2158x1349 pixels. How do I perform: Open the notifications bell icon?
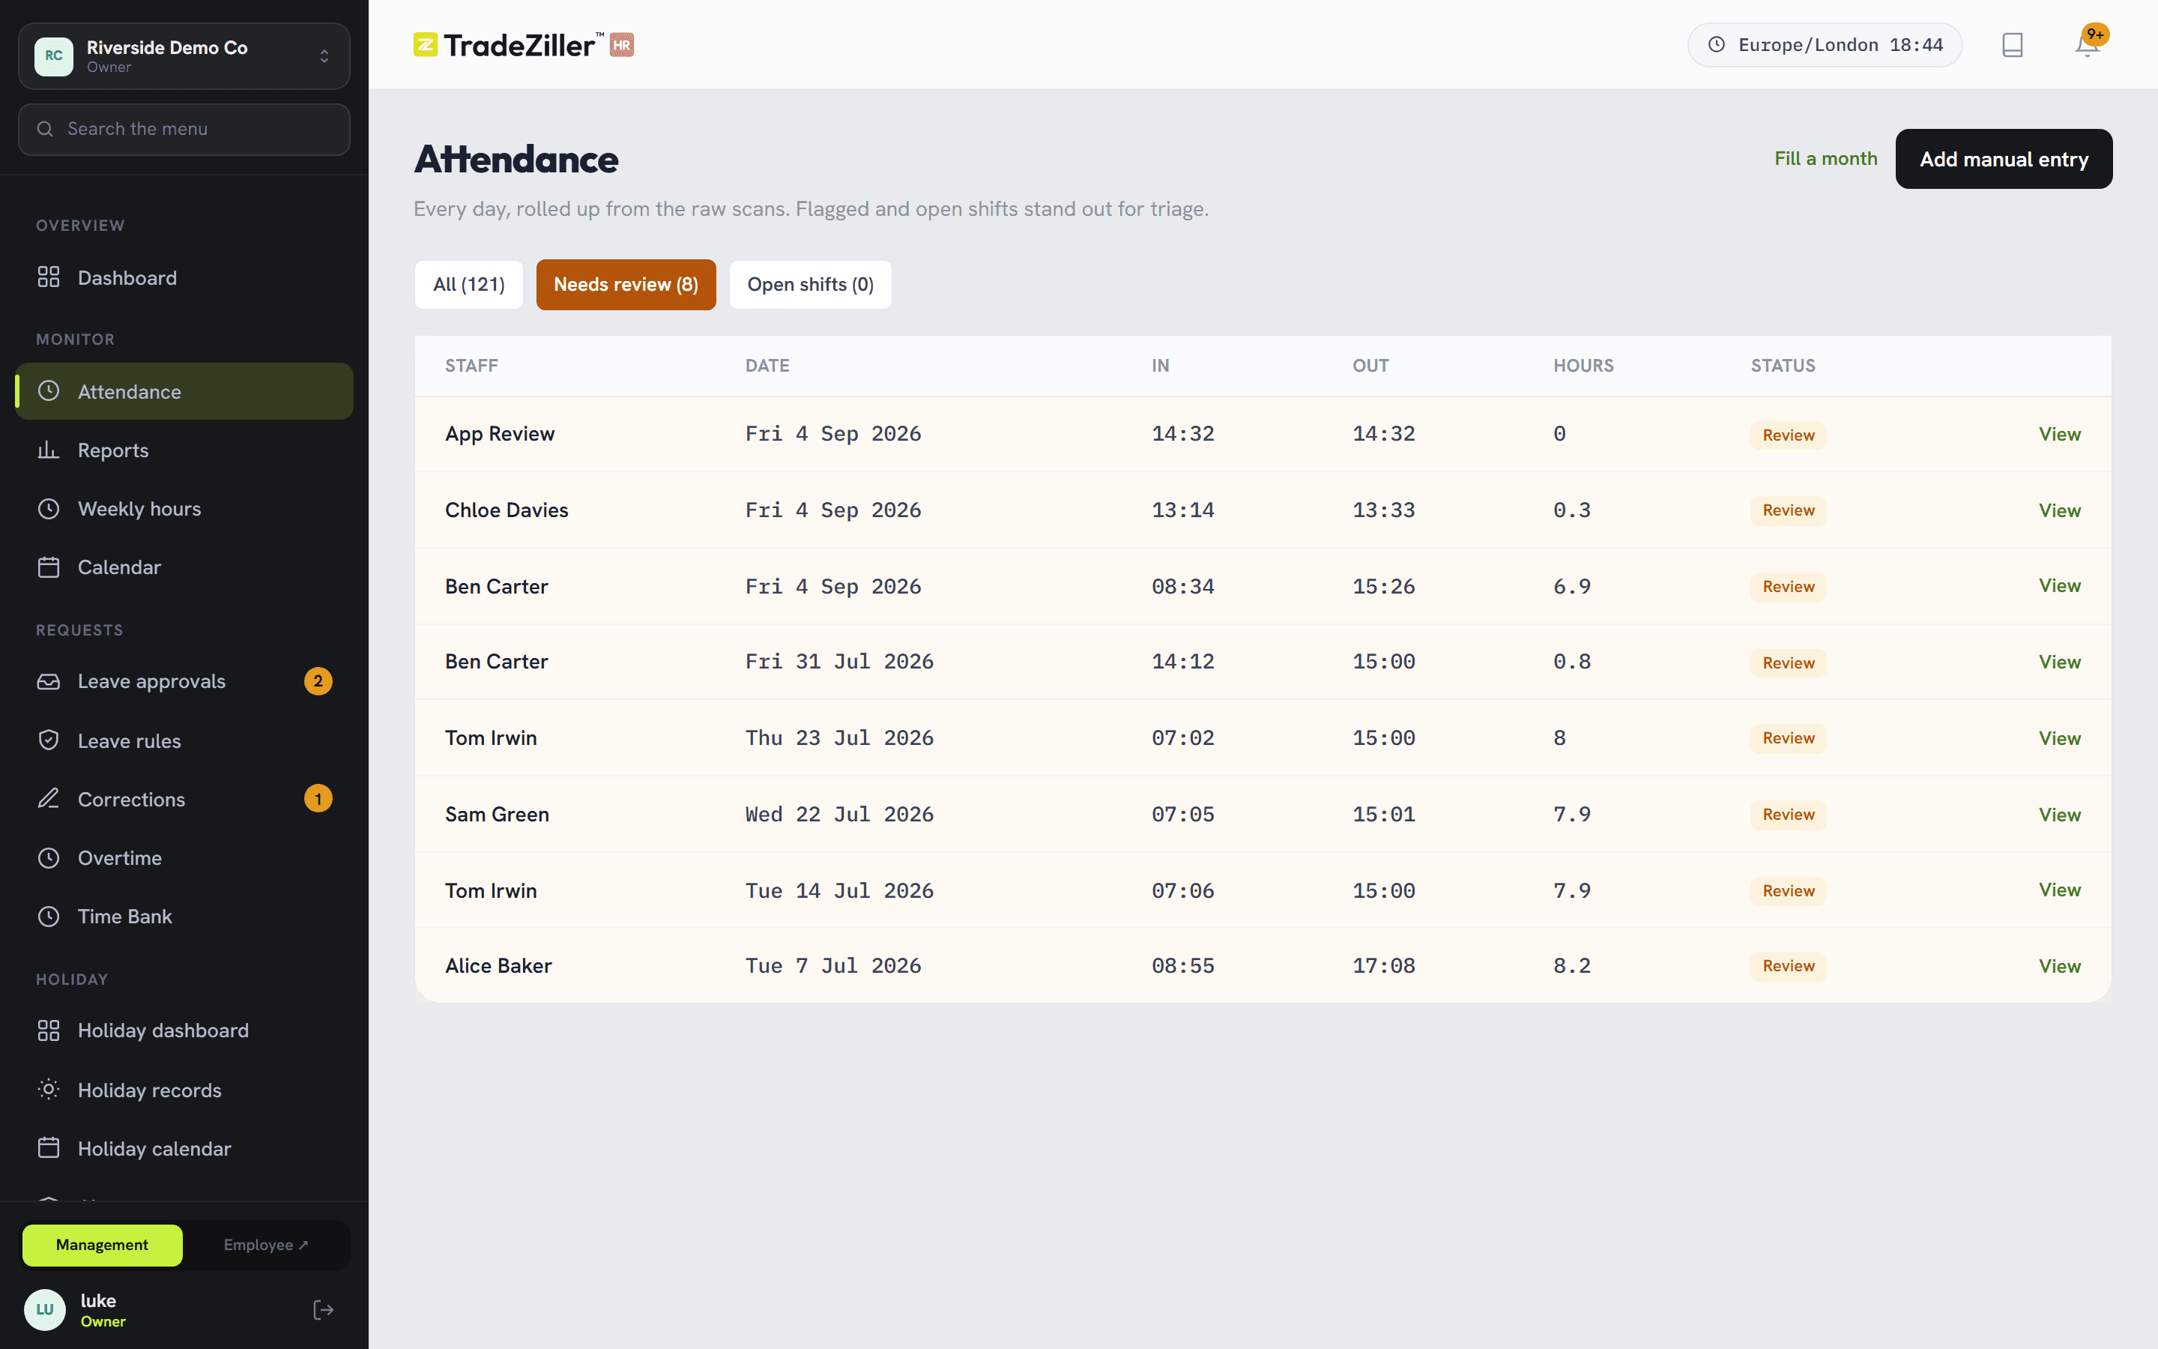pos(2086,45)
